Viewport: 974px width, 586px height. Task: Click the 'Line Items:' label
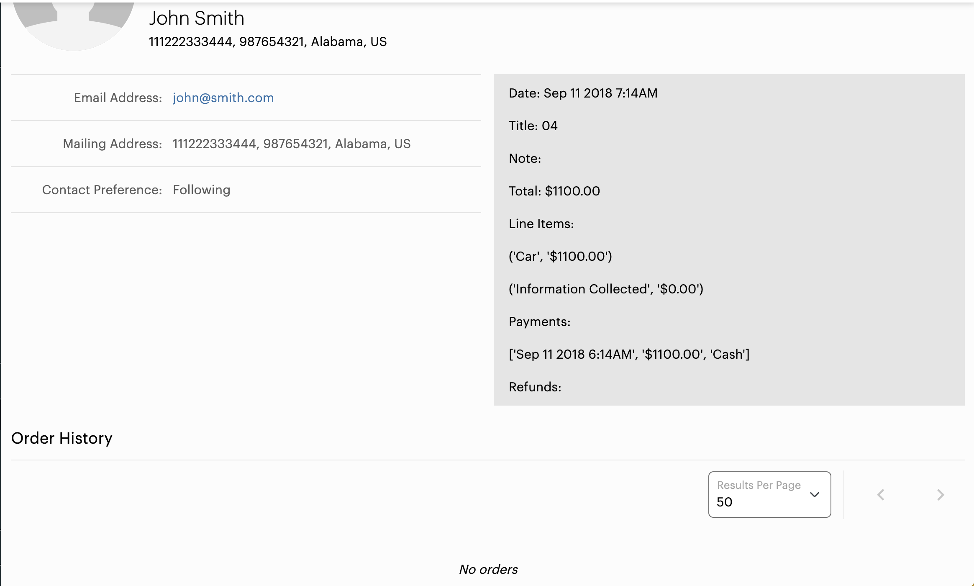(x=541, y=224)
